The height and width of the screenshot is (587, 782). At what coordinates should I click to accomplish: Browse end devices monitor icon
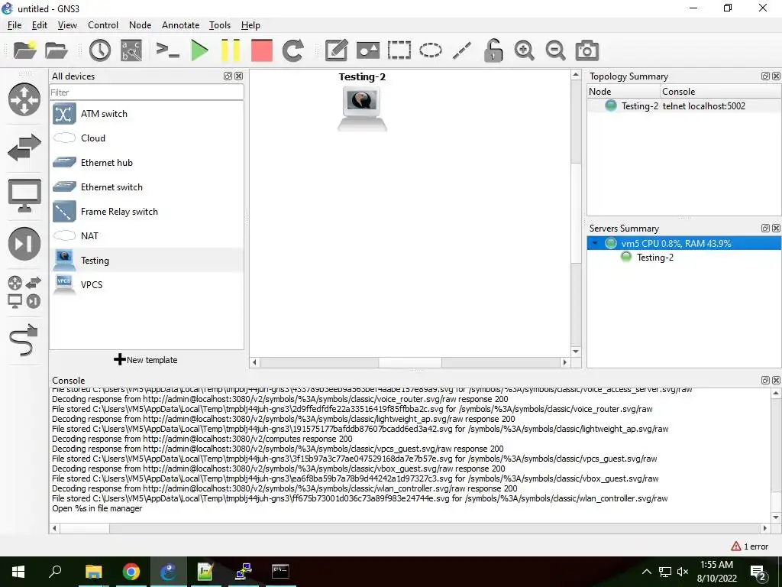24,195
